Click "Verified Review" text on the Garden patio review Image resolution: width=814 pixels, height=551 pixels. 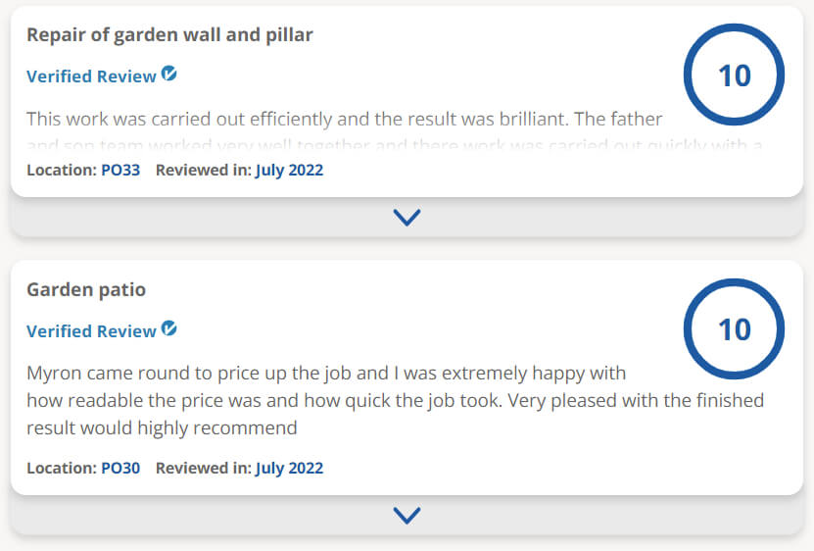91,331
